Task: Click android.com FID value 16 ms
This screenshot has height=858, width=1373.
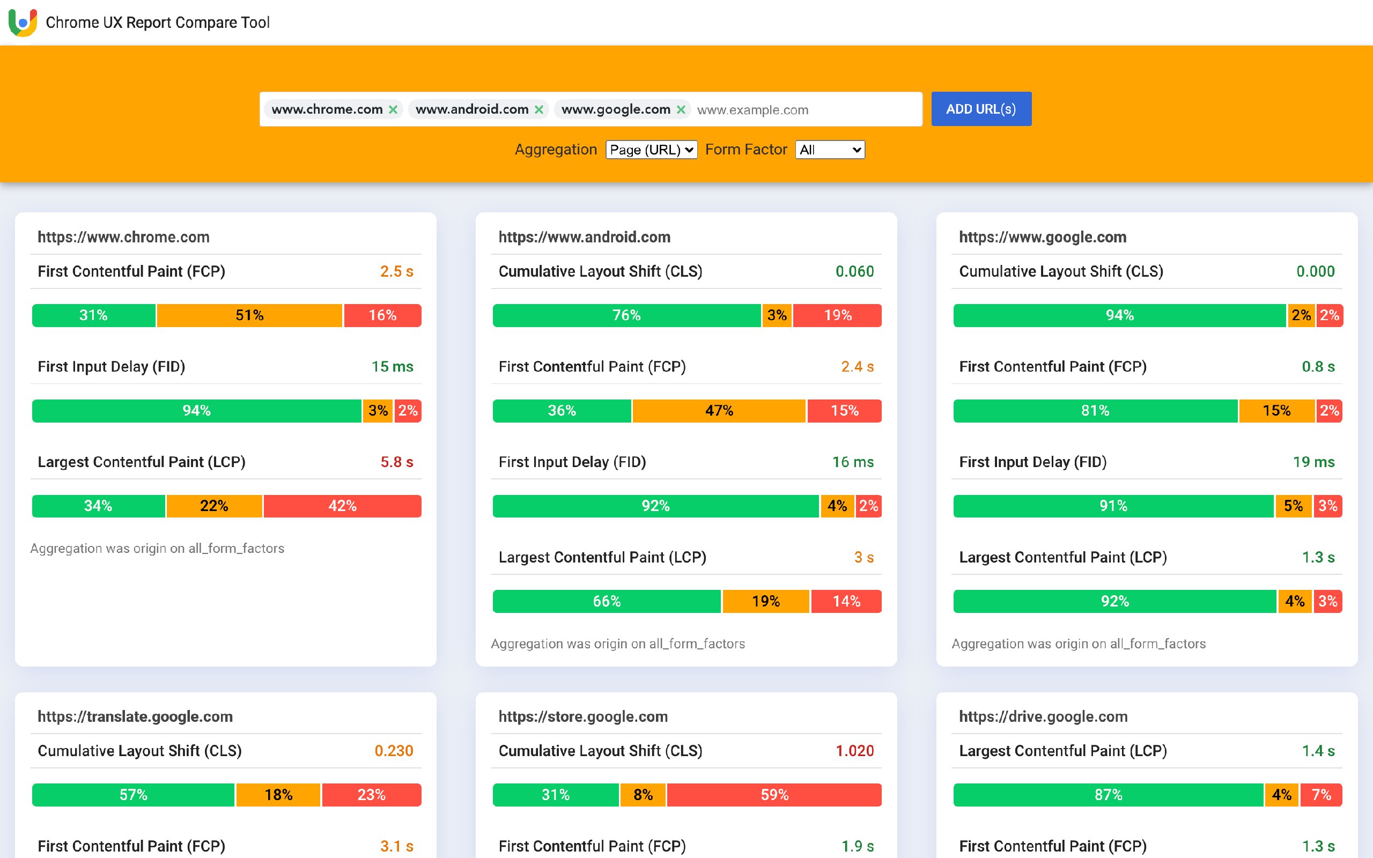Action: tap(853, 462)
